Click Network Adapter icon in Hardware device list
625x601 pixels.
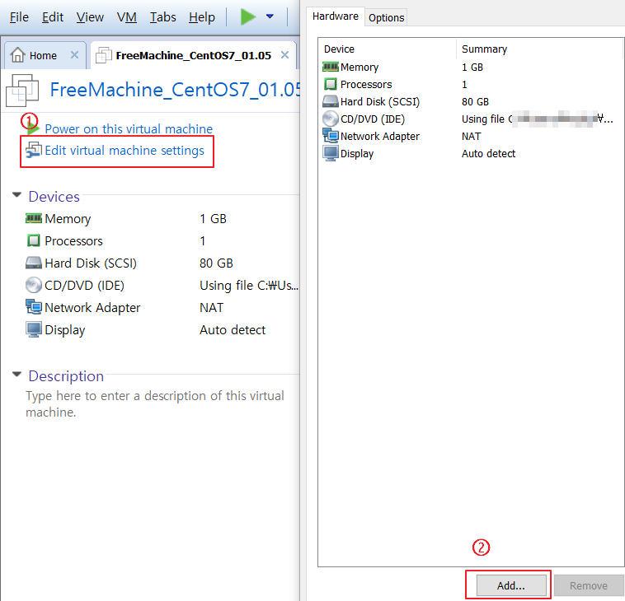click(x=331, y=136)
